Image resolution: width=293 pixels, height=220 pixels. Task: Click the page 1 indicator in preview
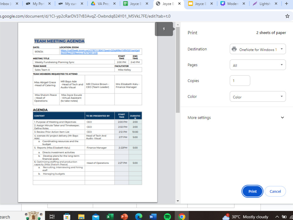click(x=164, y=29)
